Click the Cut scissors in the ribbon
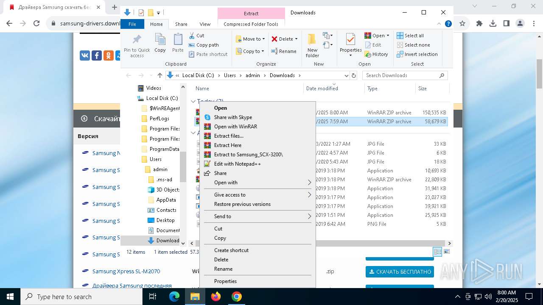 192,36
